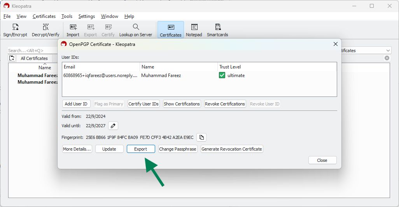
Task: Click the Export button in the dialog
Action: click(141, 149)
